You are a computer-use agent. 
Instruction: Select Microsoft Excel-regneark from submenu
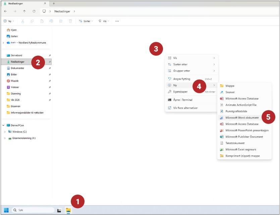click(240, 149)
